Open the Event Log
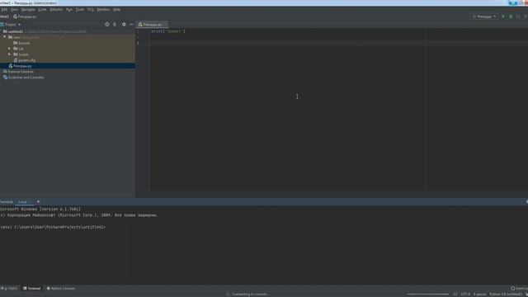This screenshot has height=297, width=528. [520, 289]
